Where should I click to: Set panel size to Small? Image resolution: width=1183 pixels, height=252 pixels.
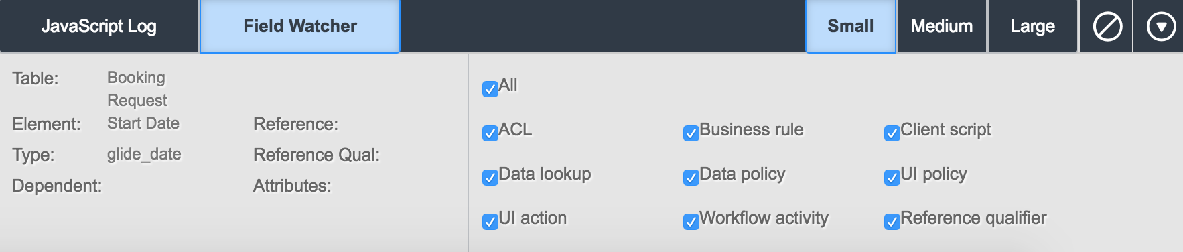click(x=851, y=26)
